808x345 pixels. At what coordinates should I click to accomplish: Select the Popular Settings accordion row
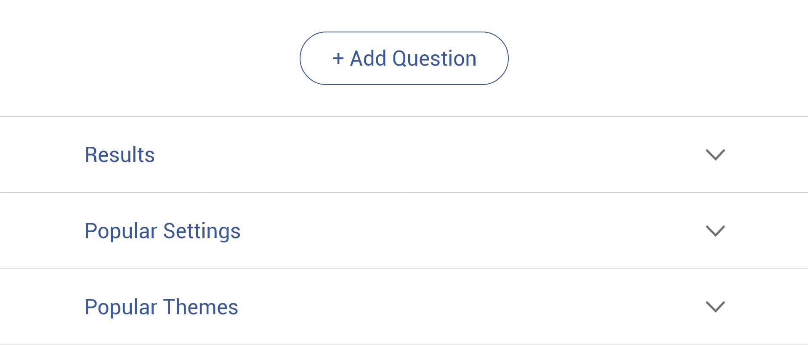(x=404, y=231)
